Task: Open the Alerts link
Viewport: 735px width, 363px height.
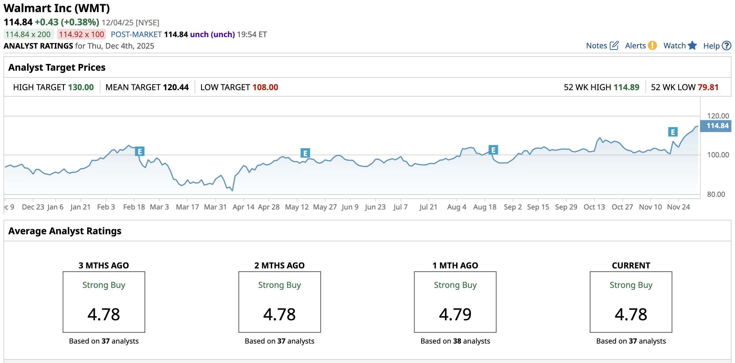Action: (635, 46)
